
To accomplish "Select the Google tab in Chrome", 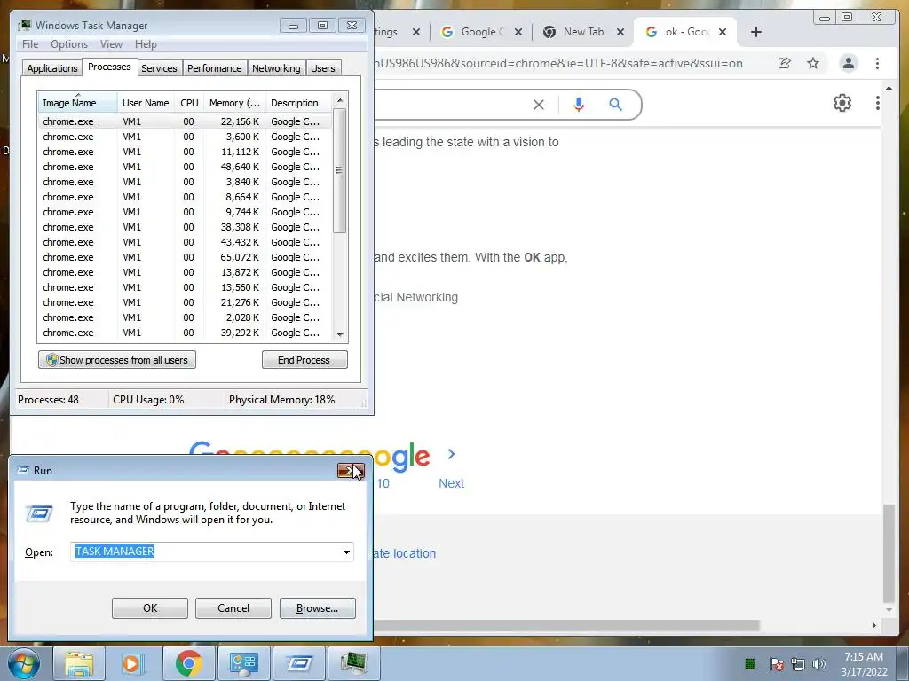I will click(481, 32).
